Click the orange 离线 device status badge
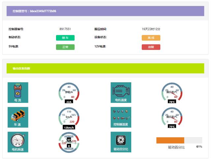The width and height of the screenshot is (211, 161). [151, 38]
